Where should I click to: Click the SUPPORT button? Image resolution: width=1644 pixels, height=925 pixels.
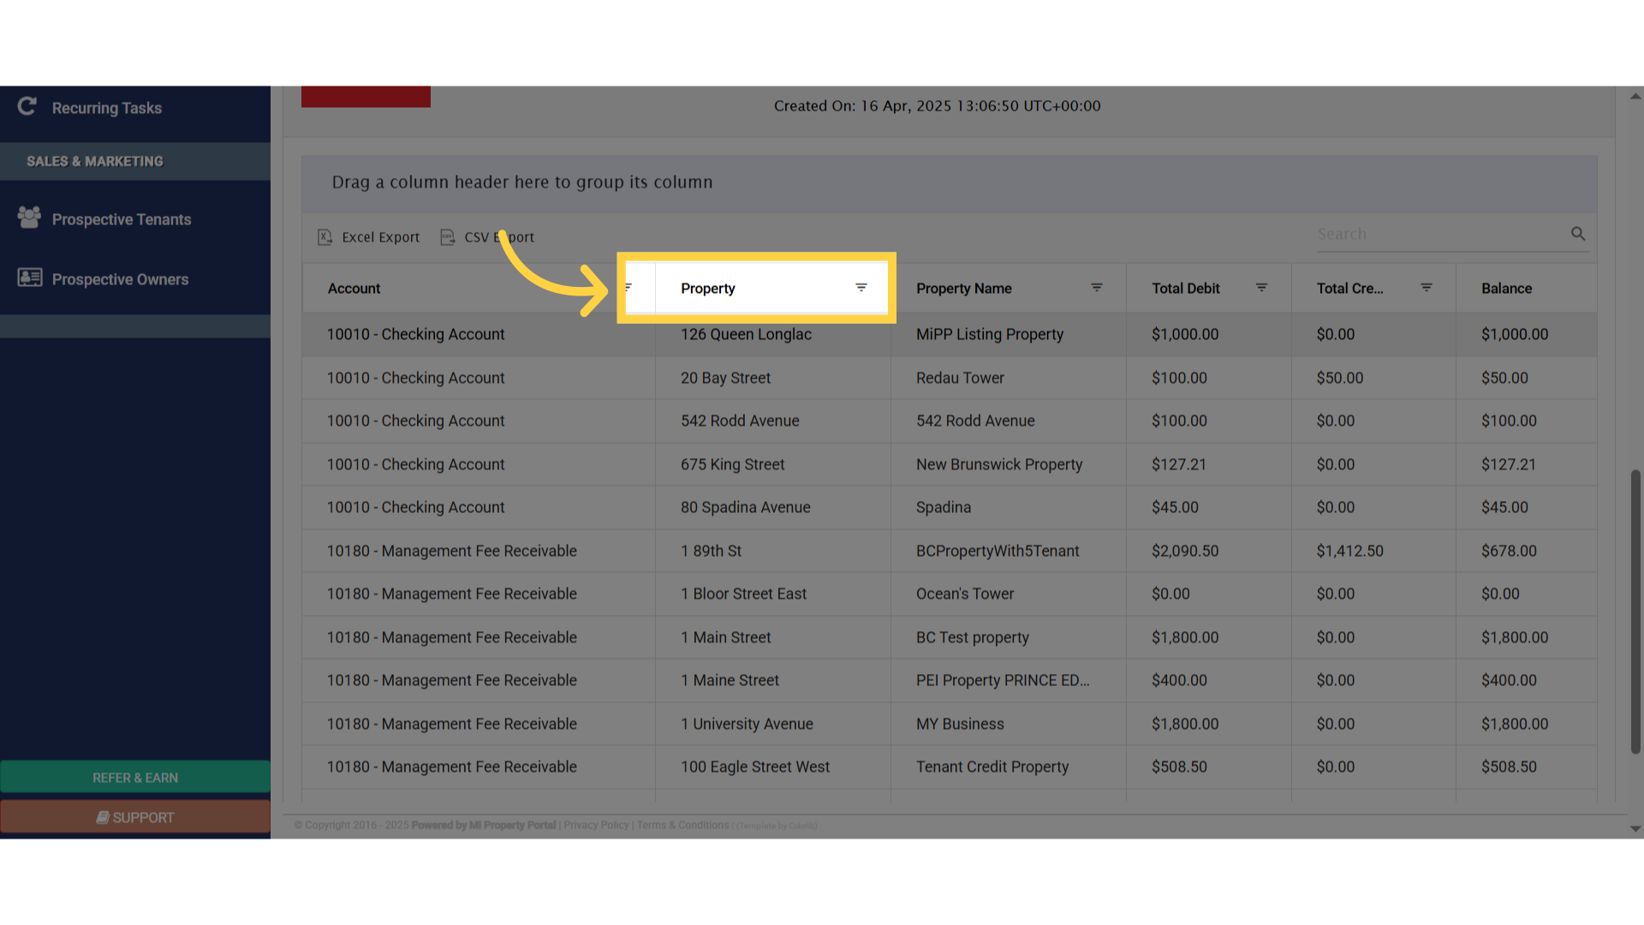tap(135, 818)
